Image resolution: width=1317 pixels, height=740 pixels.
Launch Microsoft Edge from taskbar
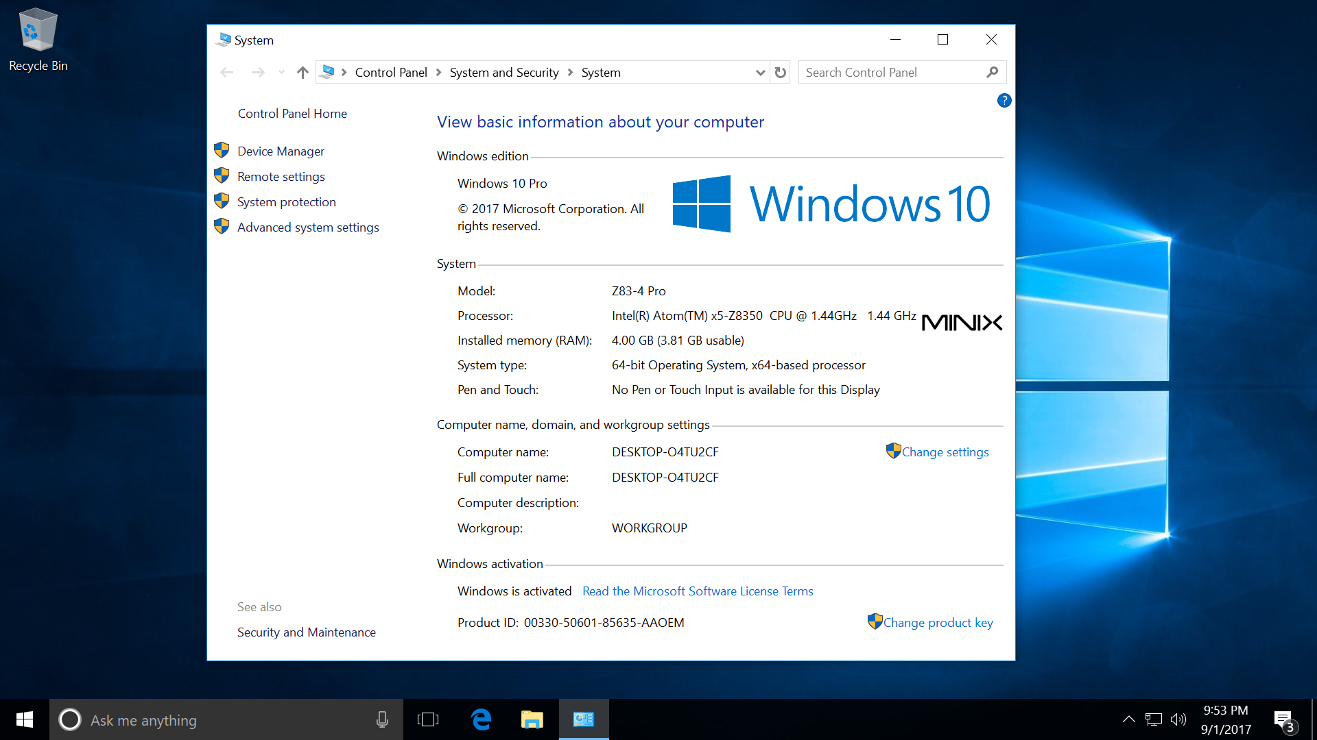[482, 719]
